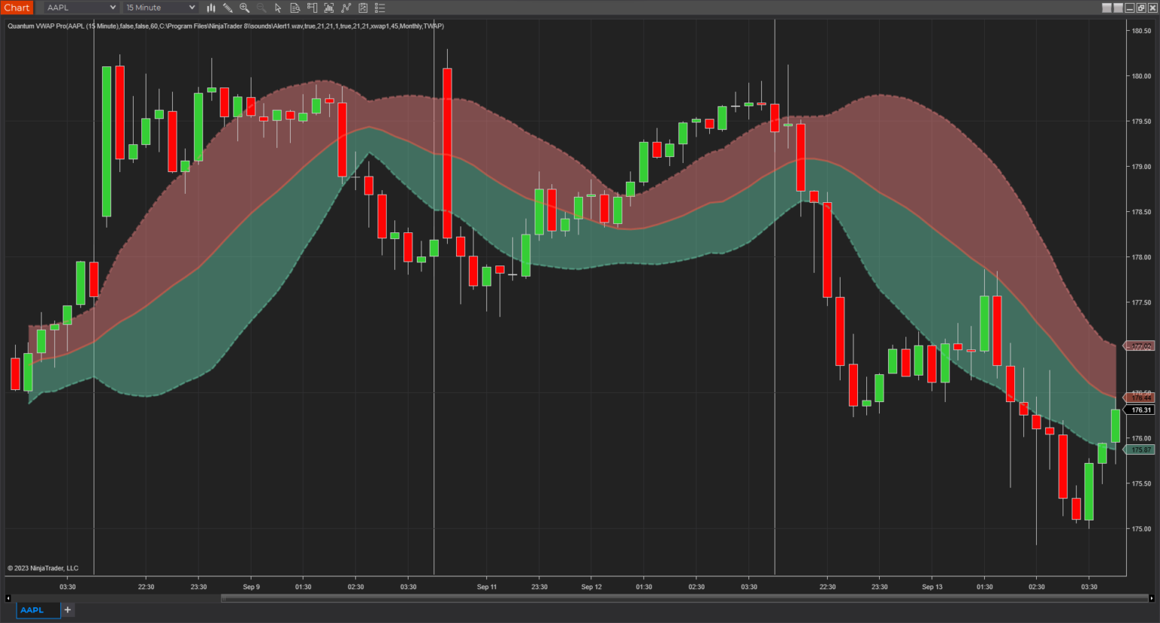Open the second link button near window controls
1160x623 pixels.
(1118, 8)
